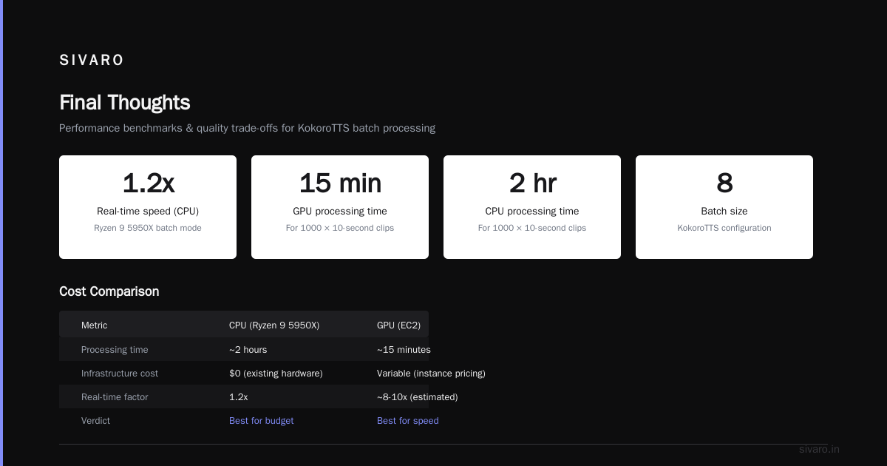Open the 2 hr CPU processing card
Screen dimensions: 887x466
(x=532, y=207)
